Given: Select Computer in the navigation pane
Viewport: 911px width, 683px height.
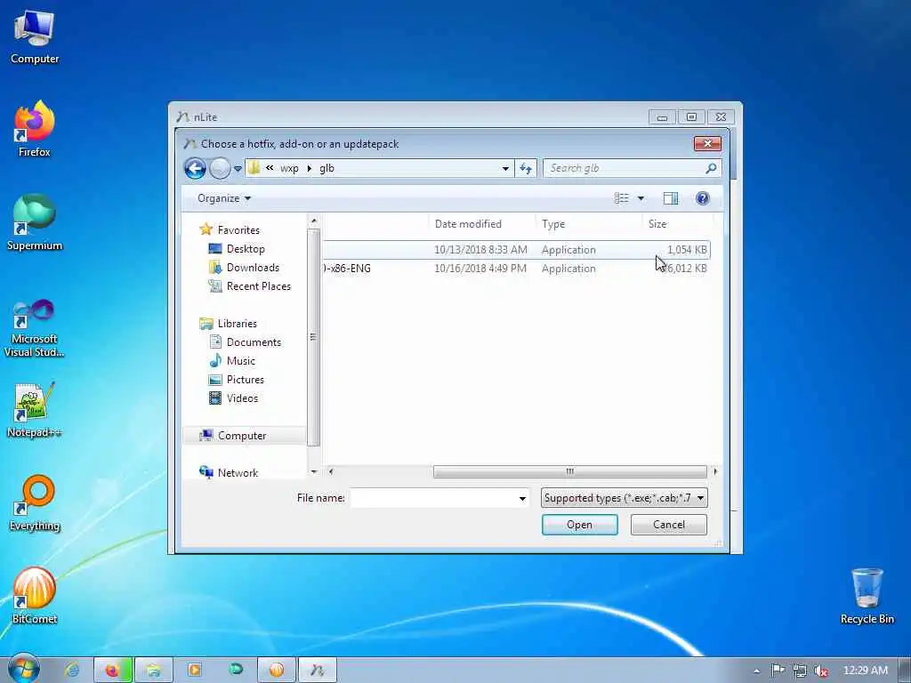Looking at the screenshot, I should [242, 436].
